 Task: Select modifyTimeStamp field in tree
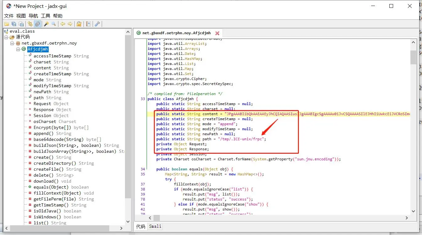click(x=61, y=86)
